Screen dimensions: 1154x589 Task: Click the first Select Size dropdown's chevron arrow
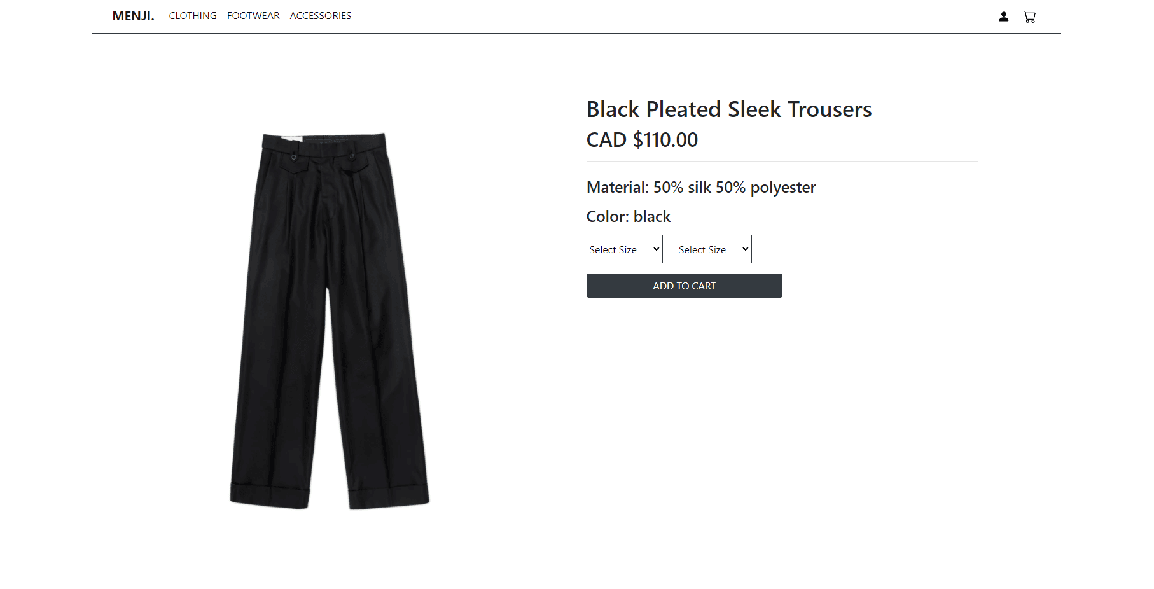coord(656,249)
